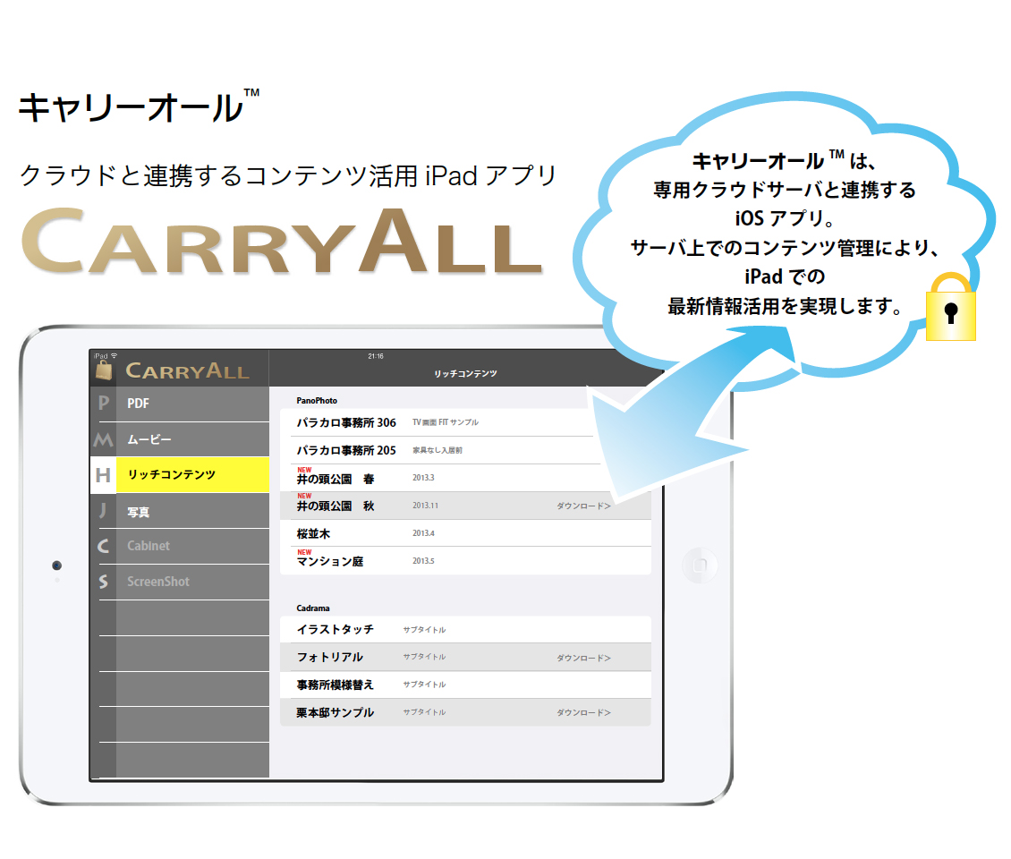This screenshot has width=1011, height=859.
Task: Open 桜並木 entry
Action: click(x=465, y=533)
